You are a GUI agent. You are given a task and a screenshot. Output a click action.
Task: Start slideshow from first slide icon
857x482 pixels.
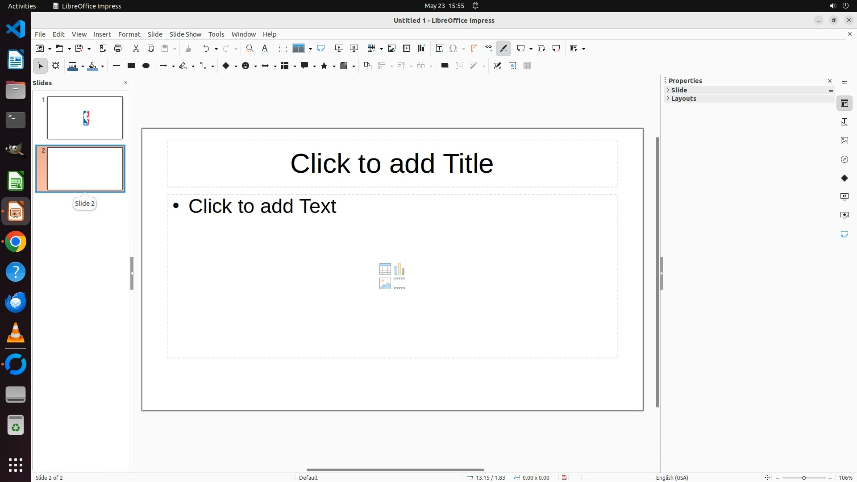pos(339,48)
